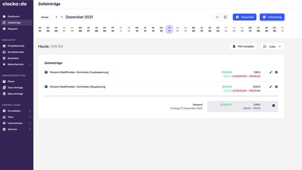Open Pension Waldfrieden Bauplanung entry
The image size is (302, 170).
(78, 87)
